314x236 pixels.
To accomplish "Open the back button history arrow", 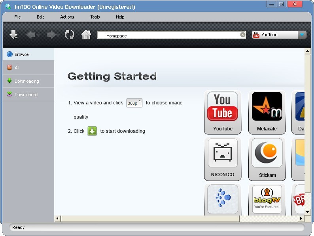I will (x=38, y=35).
